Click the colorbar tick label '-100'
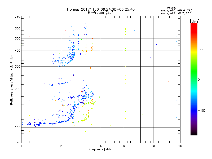This screenshot has height=159, width=212. pos(202,111)
